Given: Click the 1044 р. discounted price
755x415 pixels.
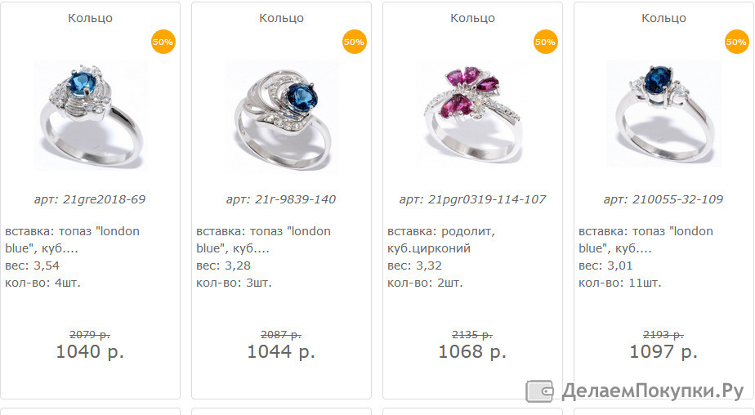Looking at the screenshot, I should click(x=281, y=352).
